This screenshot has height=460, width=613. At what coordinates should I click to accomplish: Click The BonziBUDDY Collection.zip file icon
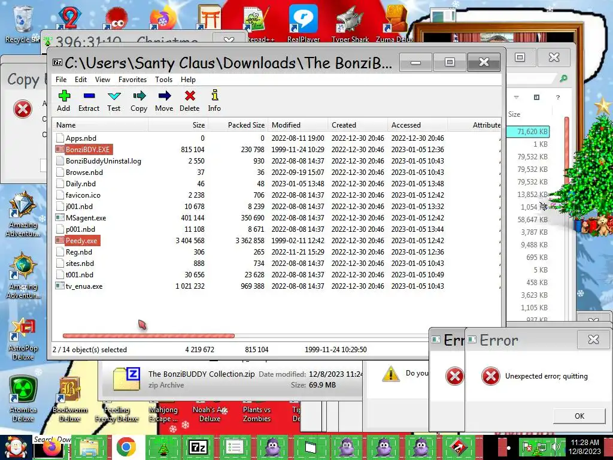tap(126, 379)
